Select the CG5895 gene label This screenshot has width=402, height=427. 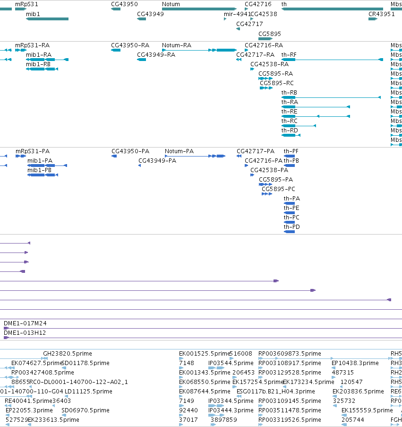click(270, 34)
